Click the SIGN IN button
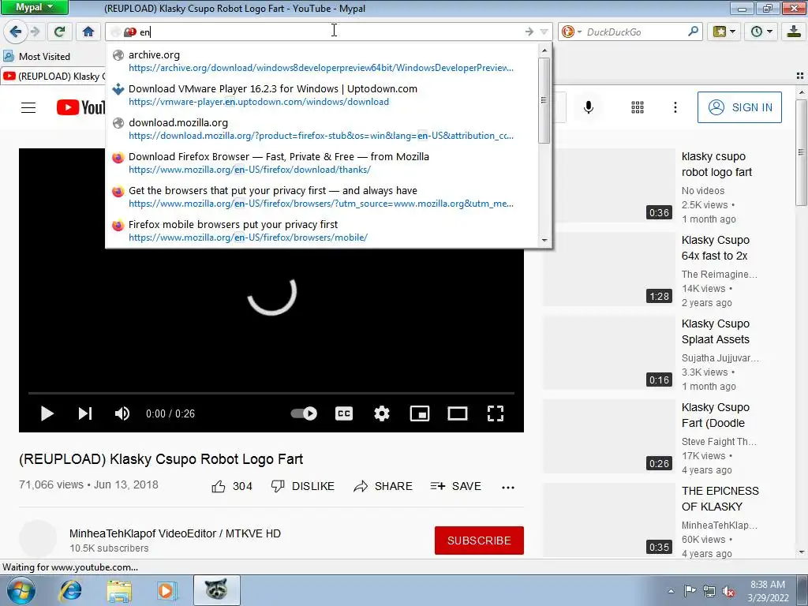808x606 pixels. 739,107
